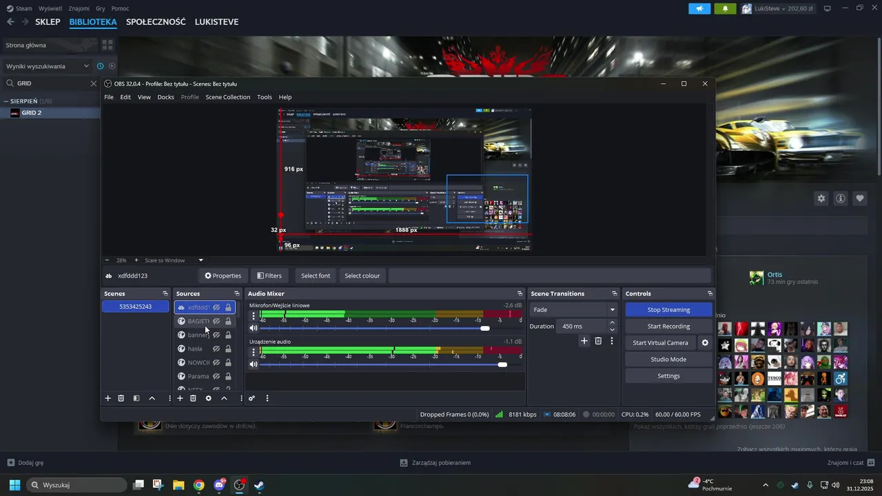This screenshot has width=882, height=496.
Task: Remove transition with Scene Transitions trash icon
Action: pos(598,341)
